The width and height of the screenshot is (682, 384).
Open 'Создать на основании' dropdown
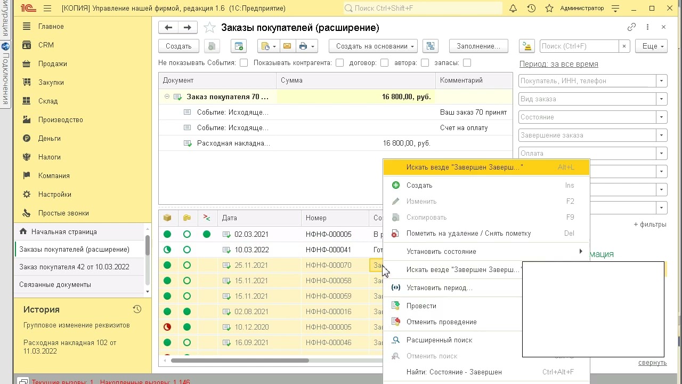pos(374,46)
